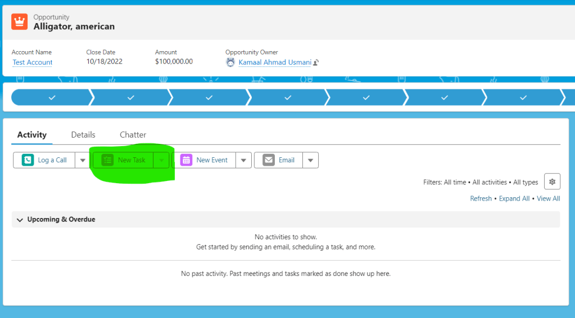Click the opportunity owner avatar icon
This screenshot has height=318, width=575.
pyautogui.click(x=230, y=62)
